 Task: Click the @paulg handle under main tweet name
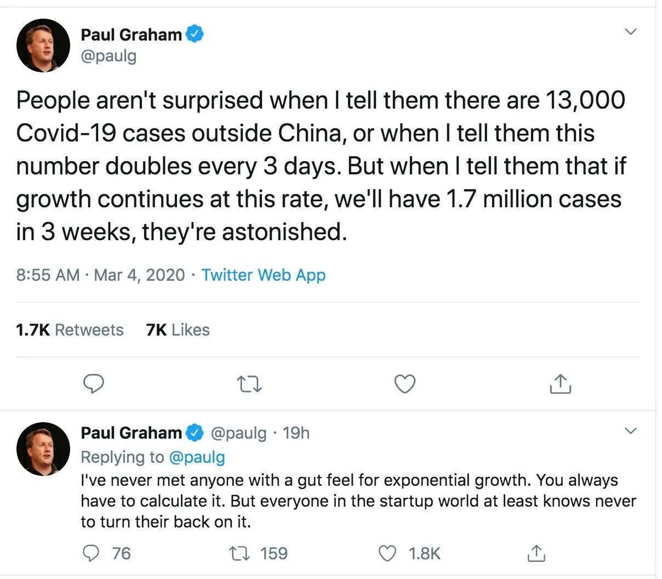(109, 56)
